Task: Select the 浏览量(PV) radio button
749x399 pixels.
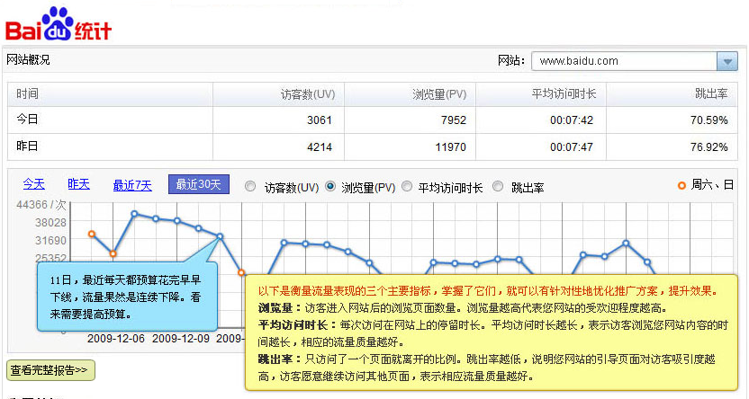Action: point(330,187)
